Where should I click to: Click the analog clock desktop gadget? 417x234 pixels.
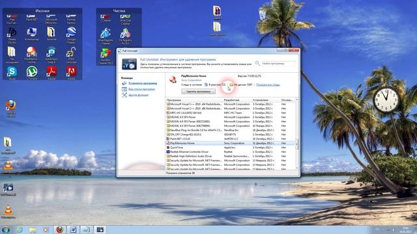coord(386,99)
